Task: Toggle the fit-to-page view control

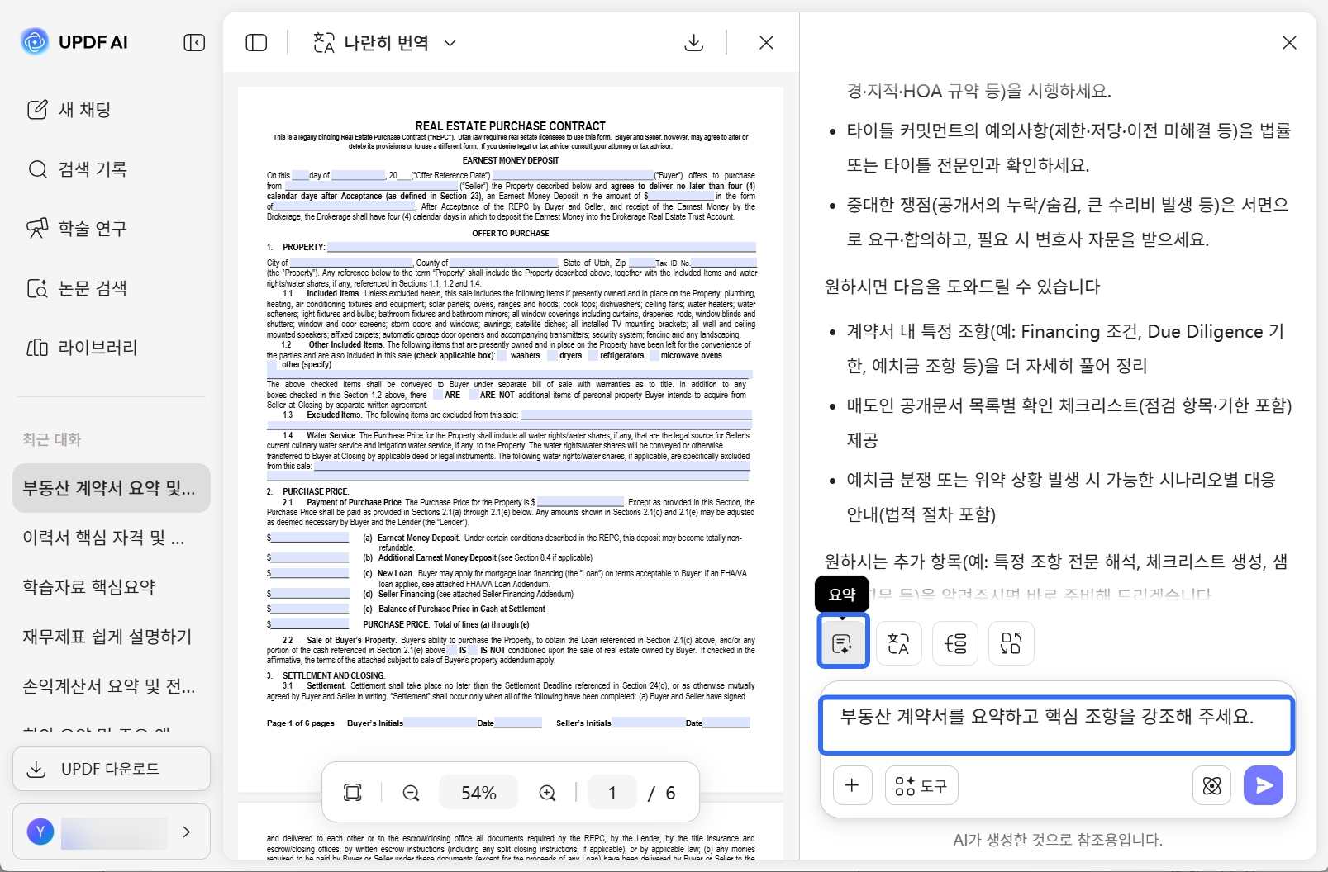Action: coord(353,792)
